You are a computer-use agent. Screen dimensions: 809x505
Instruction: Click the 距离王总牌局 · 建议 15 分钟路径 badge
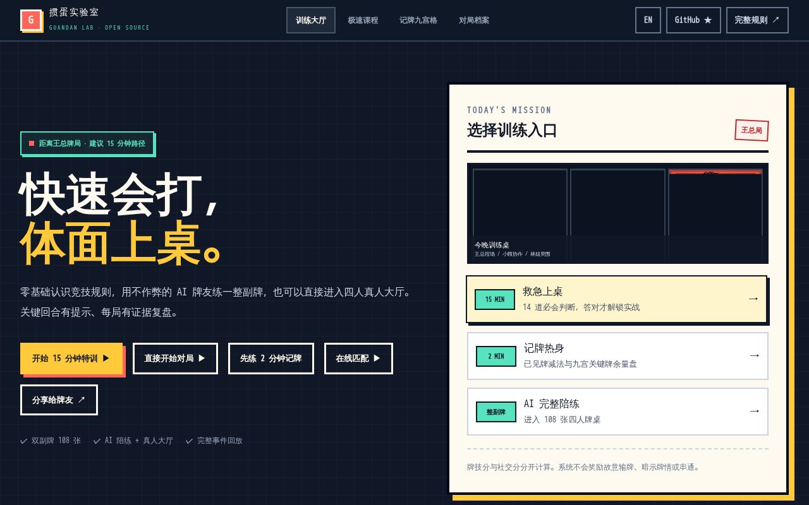87,143
